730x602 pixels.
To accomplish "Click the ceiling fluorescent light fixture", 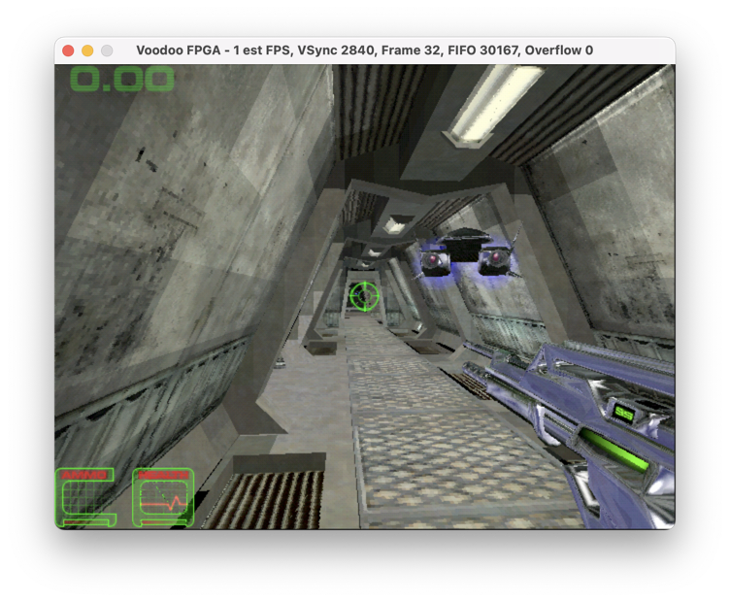I will click(x=494, y=103).
